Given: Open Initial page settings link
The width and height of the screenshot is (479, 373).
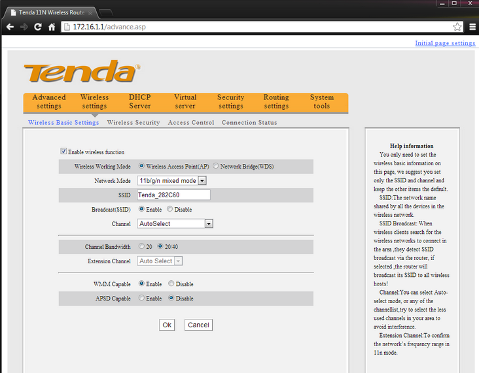Looking at the screenshot, I should [x=445, y=43].
